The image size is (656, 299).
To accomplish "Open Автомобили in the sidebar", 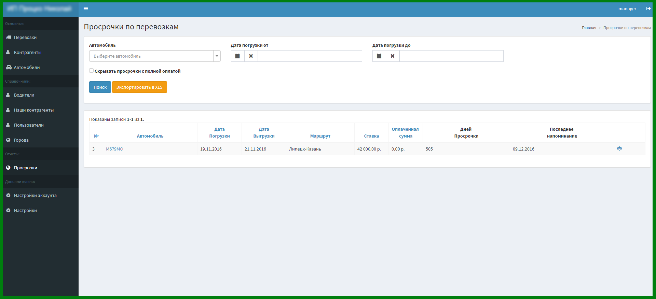I will tap(41, 67).
